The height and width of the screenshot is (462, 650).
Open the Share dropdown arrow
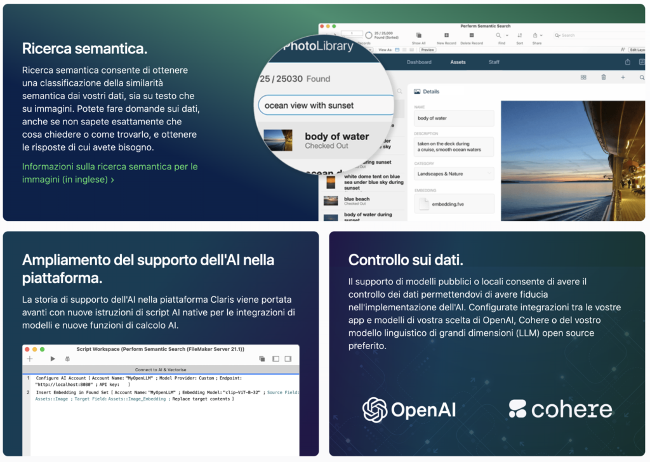click(541, 36)
